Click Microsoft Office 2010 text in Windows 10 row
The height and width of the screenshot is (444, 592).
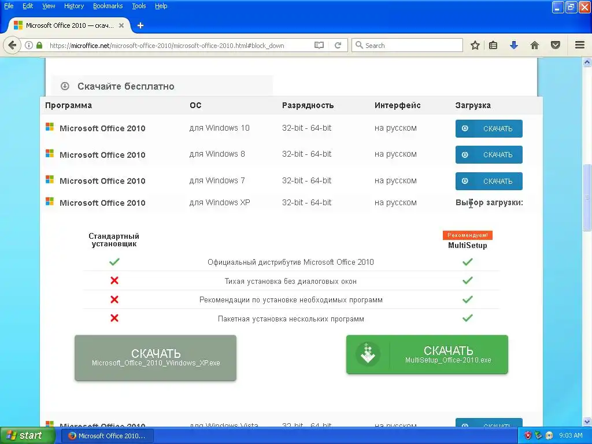click(x=102, y=128)
